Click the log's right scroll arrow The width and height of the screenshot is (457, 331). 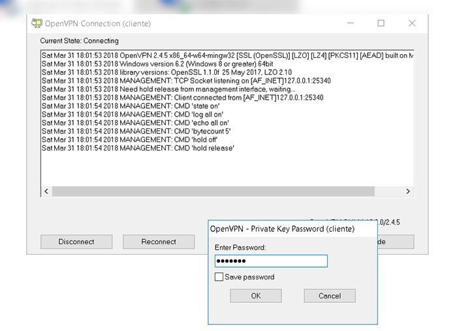point(408,191)
